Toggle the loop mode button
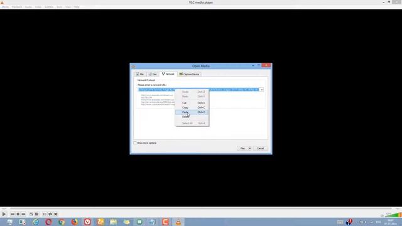 pos(50,214)
